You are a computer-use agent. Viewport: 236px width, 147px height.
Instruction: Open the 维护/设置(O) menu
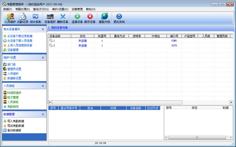60,9
